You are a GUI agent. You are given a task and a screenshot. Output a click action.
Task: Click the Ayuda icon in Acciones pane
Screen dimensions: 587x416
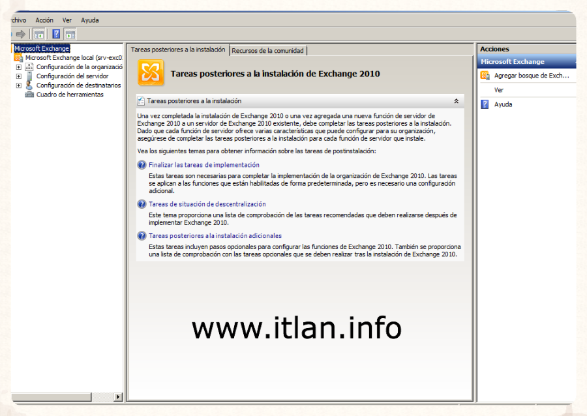(485, 104)
